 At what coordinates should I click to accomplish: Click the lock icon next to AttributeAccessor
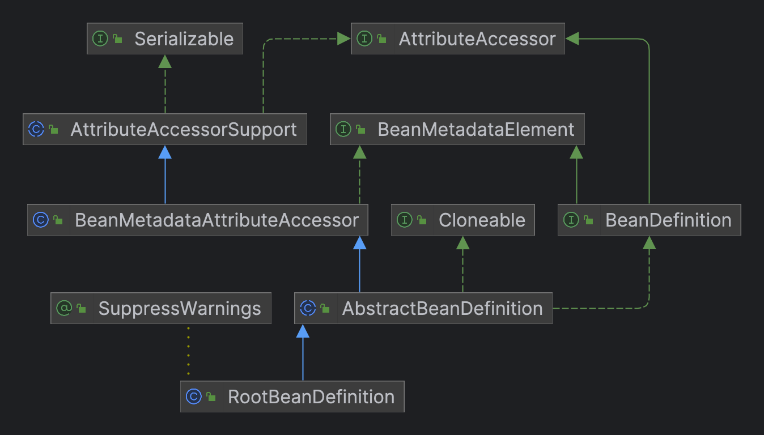(x=381, y=39)
